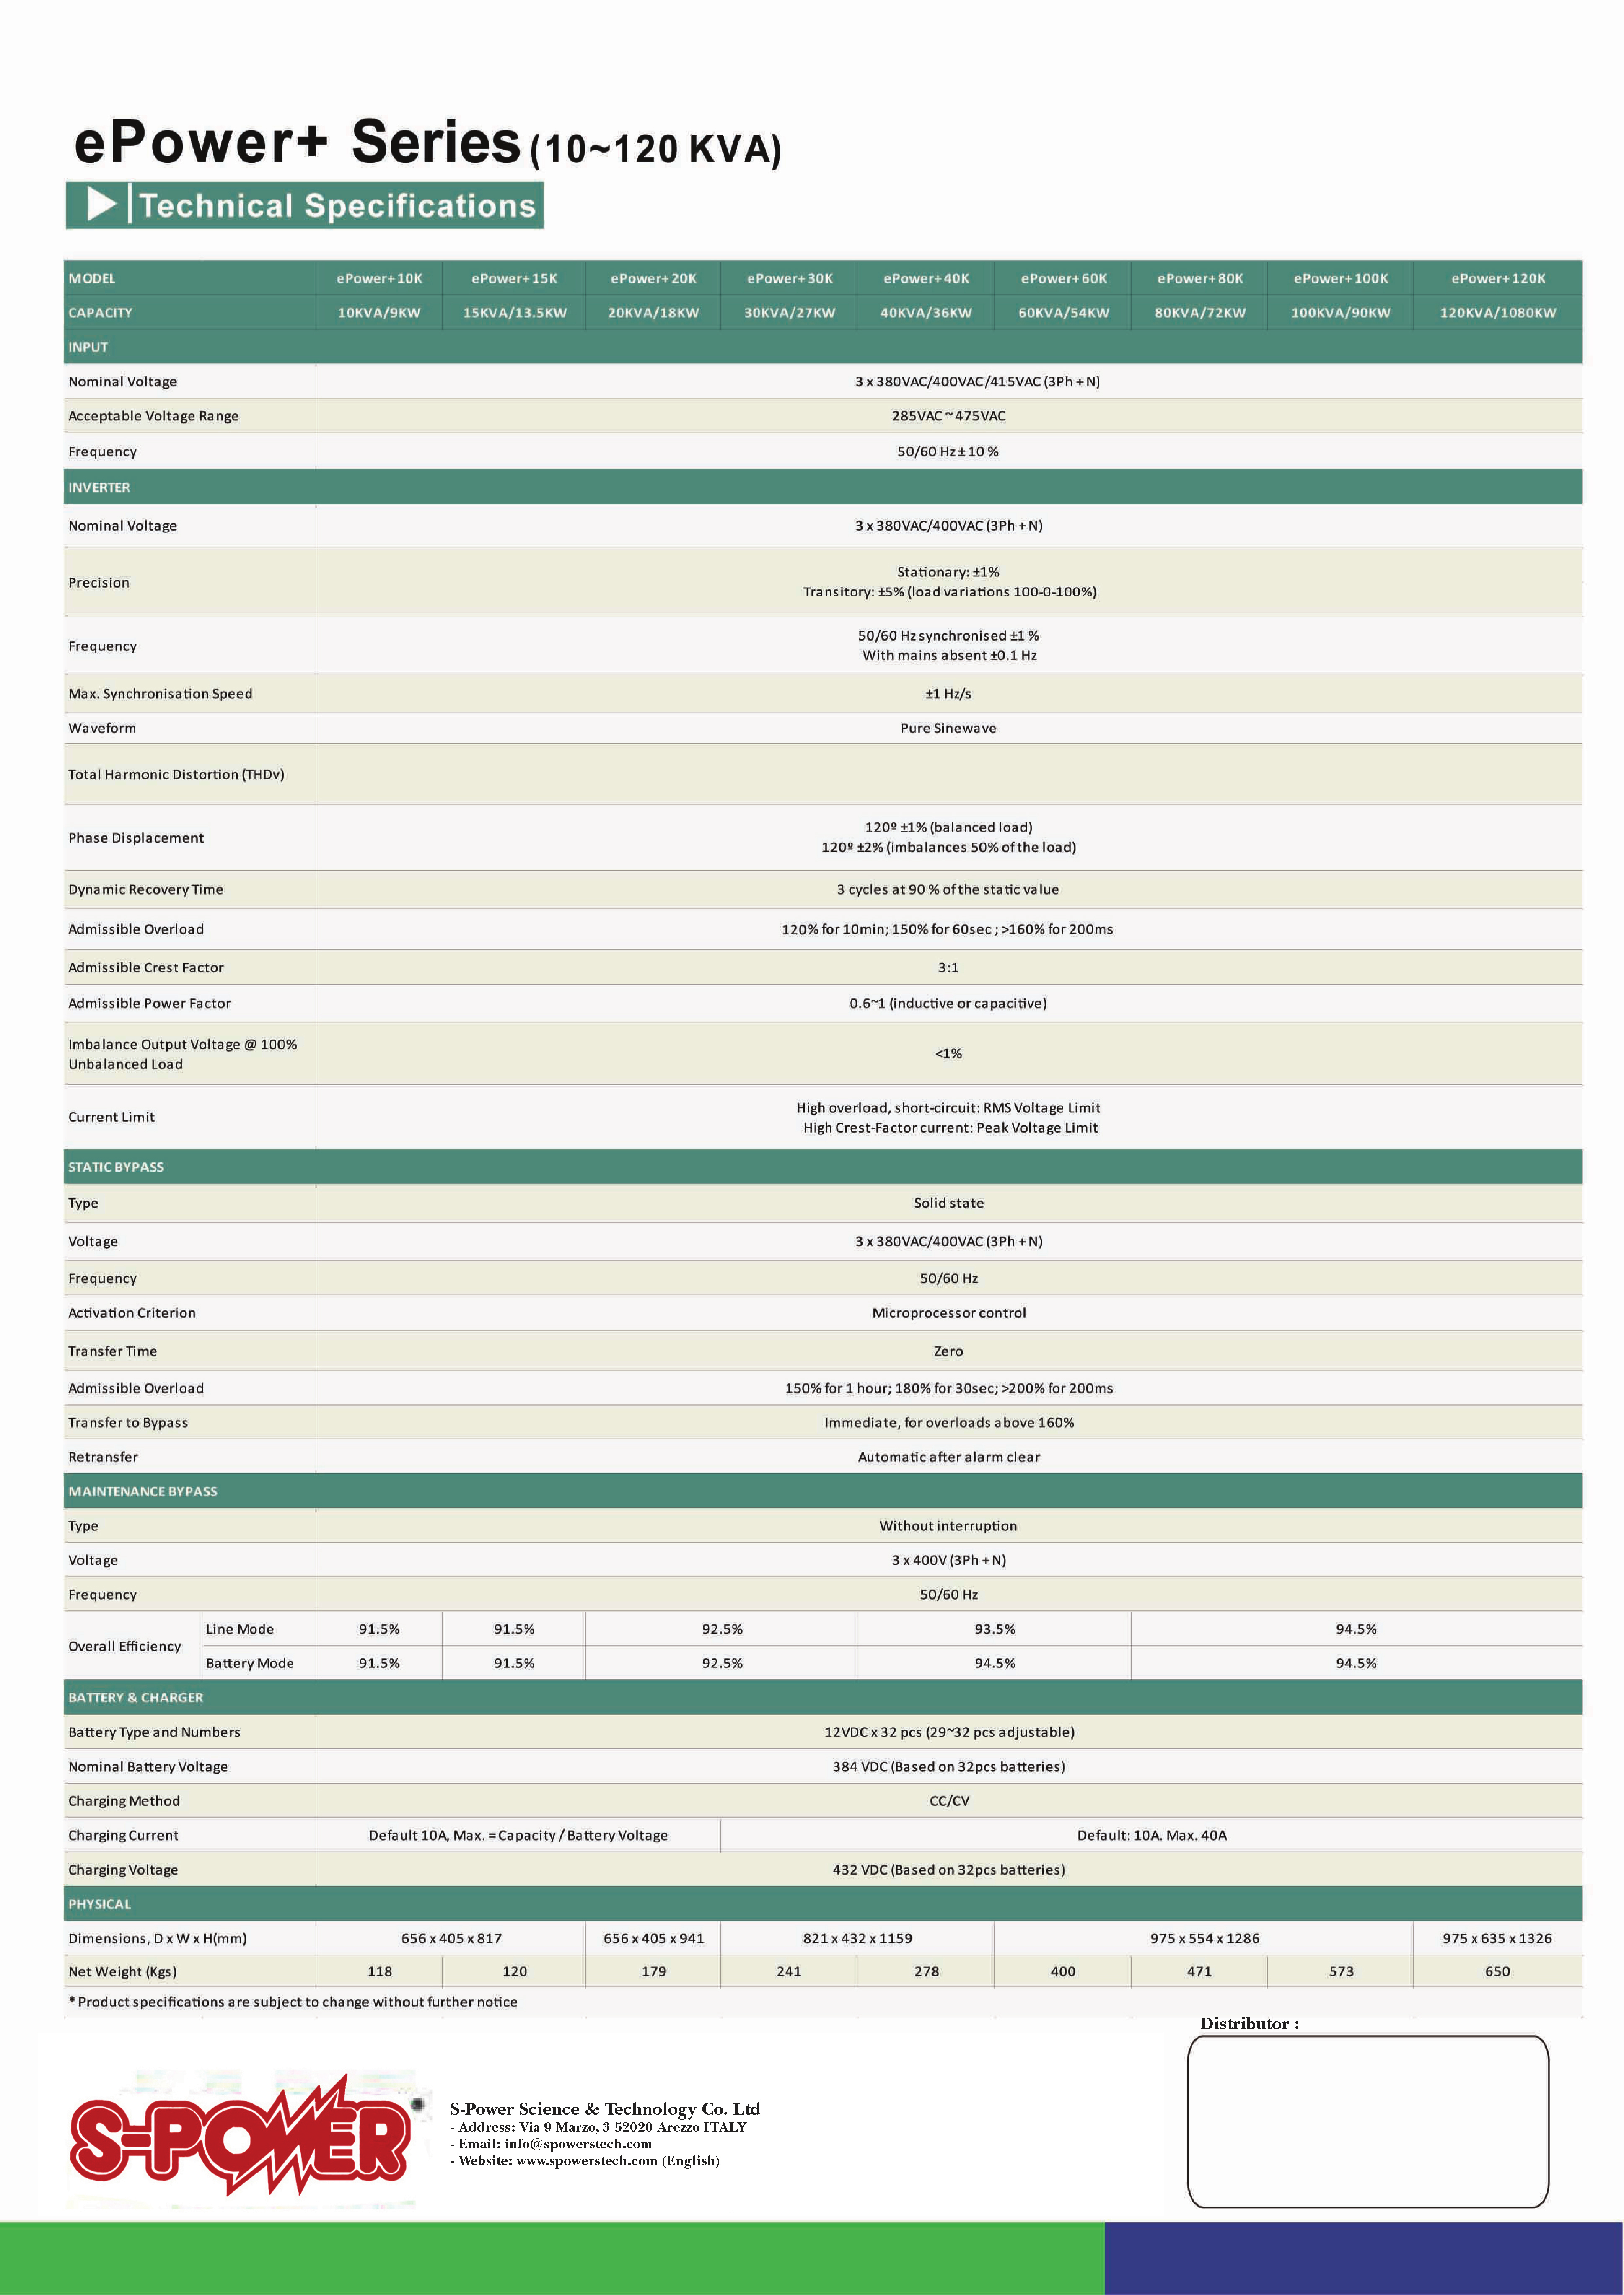Click the Microprocessor control value
The width and height of the screenshot is (1624, 2295).
949,1313
